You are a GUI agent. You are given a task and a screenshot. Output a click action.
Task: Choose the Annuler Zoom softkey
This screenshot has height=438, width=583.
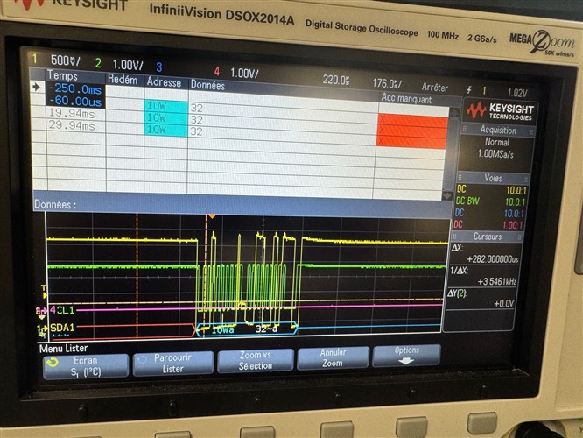click(333, 357)
